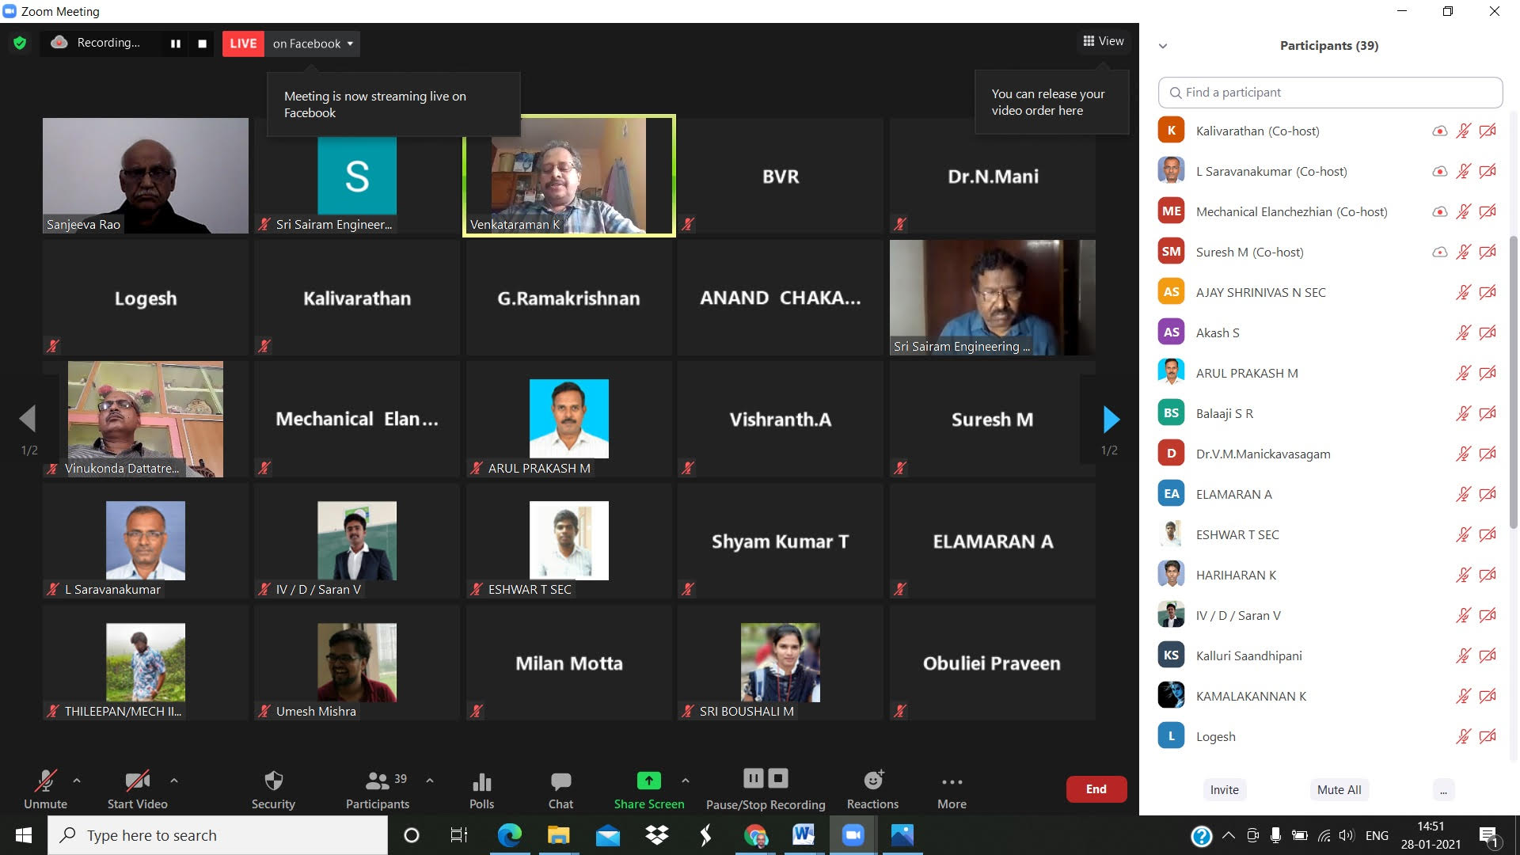Toggle Kalivarathan's microphone icon in list
The width and height of the screenshot is (1520, 855).
pyautogui.click(x=1463, y=131)
